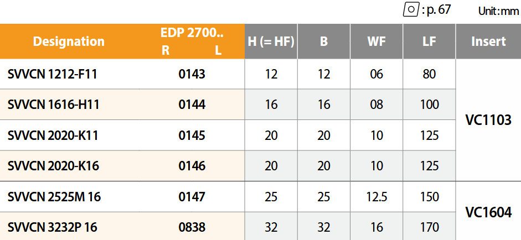Click the SVVCN 1616-H11 row label
This screenshot has width=521, height=240.
point(54,105)
